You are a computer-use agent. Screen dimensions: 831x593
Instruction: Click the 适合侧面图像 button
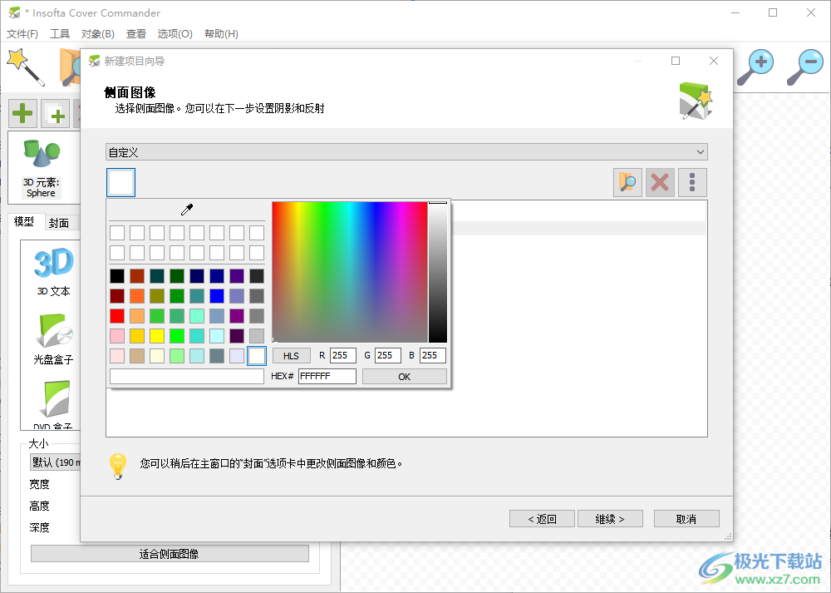(170, 554)
